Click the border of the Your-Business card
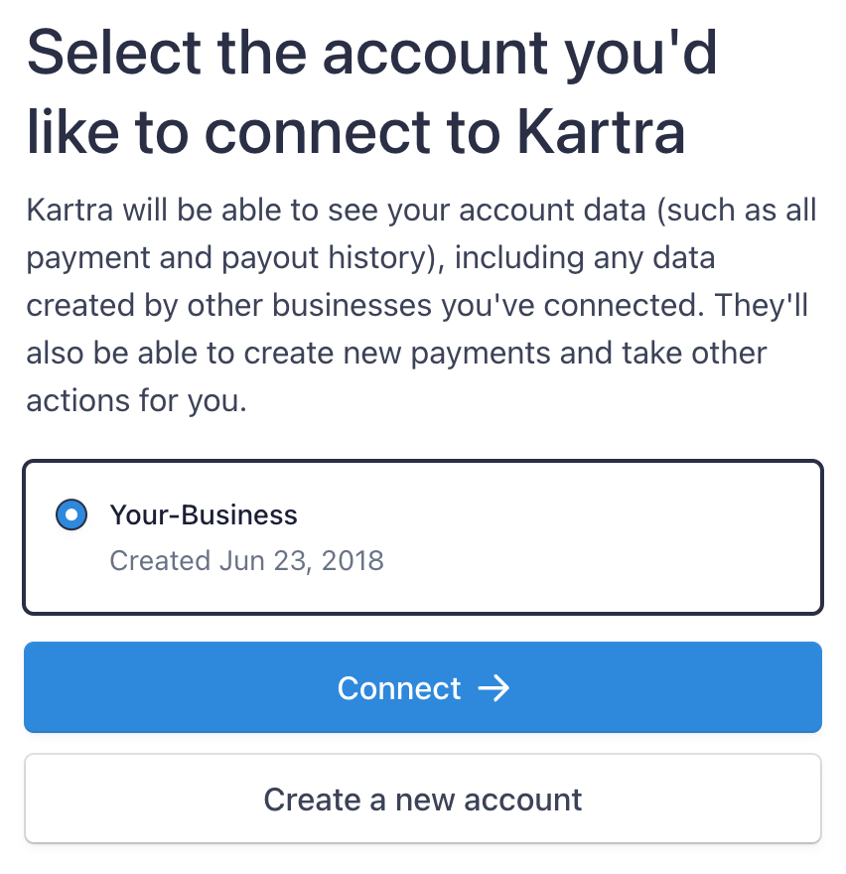The width and height of the screenshot is (846, 874). click(423, 460)
